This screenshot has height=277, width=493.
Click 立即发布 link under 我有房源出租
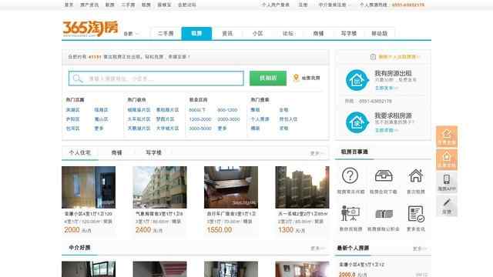[387, 88]
